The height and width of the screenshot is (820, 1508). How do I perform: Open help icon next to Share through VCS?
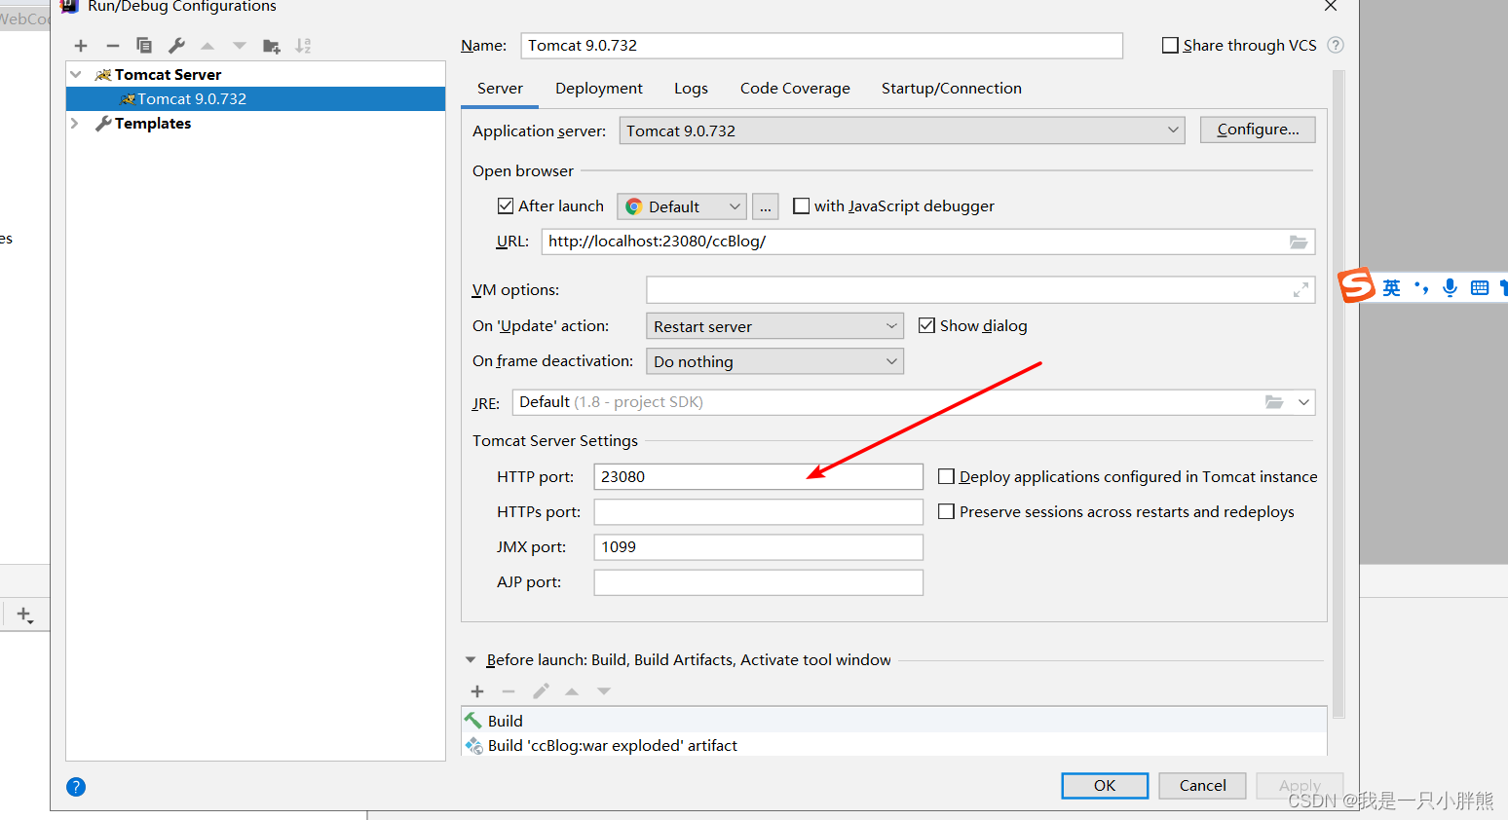tap(1336, 45)
